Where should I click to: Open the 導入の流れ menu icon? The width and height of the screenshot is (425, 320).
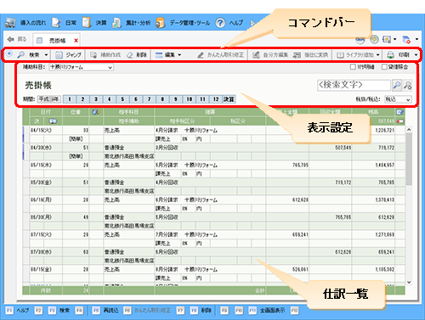10,23
